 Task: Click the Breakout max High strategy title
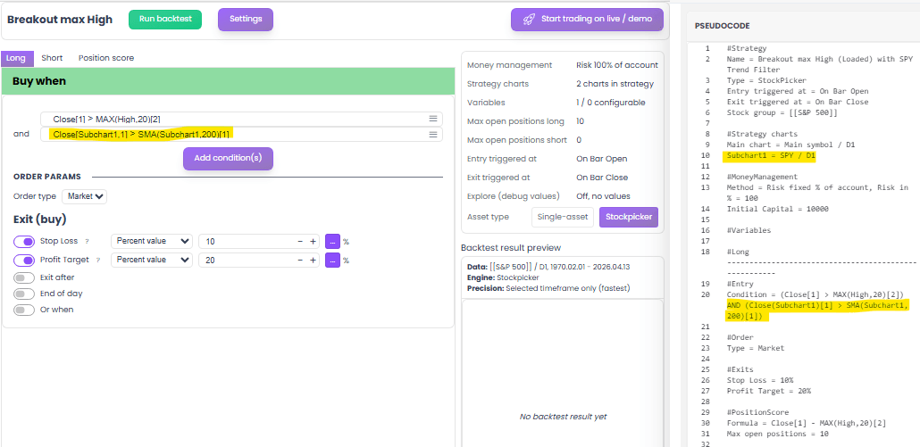coord(60,20)
